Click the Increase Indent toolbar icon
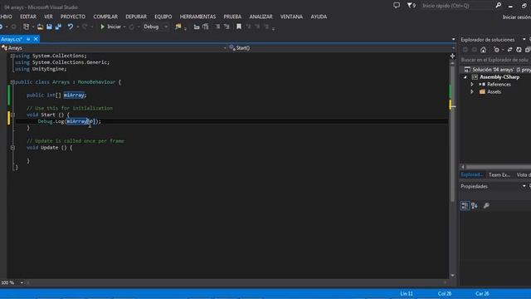The image size is (531, 299). pos(206,27)
